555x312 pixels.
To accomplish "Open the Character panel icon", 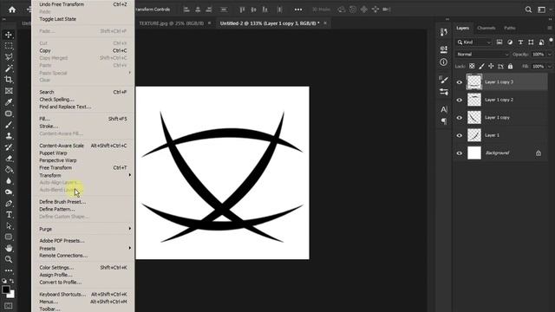I will coord(443,109).
